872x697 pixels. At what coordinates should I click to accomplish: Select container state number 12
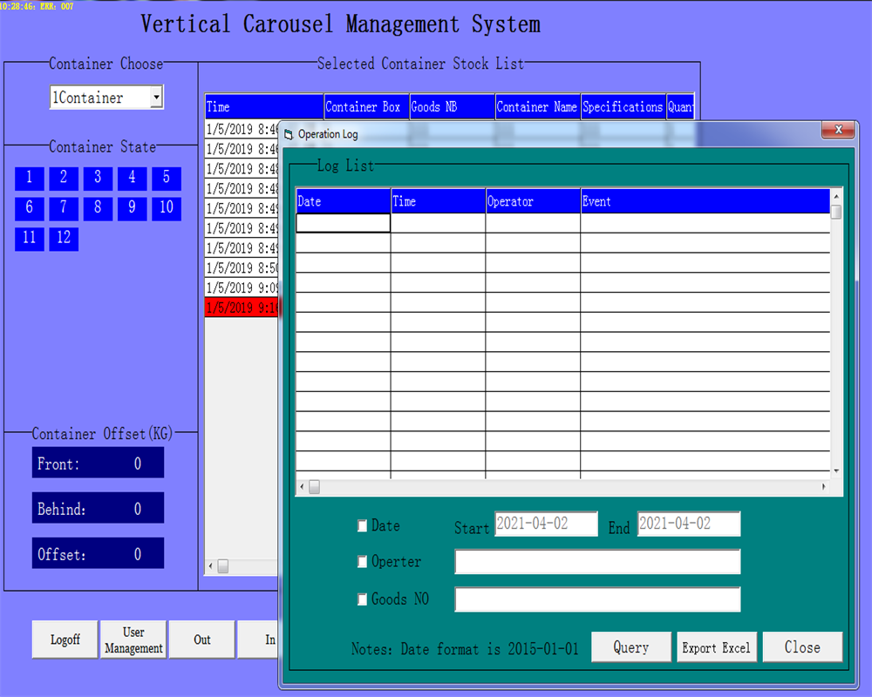click(x=63, y=239)
